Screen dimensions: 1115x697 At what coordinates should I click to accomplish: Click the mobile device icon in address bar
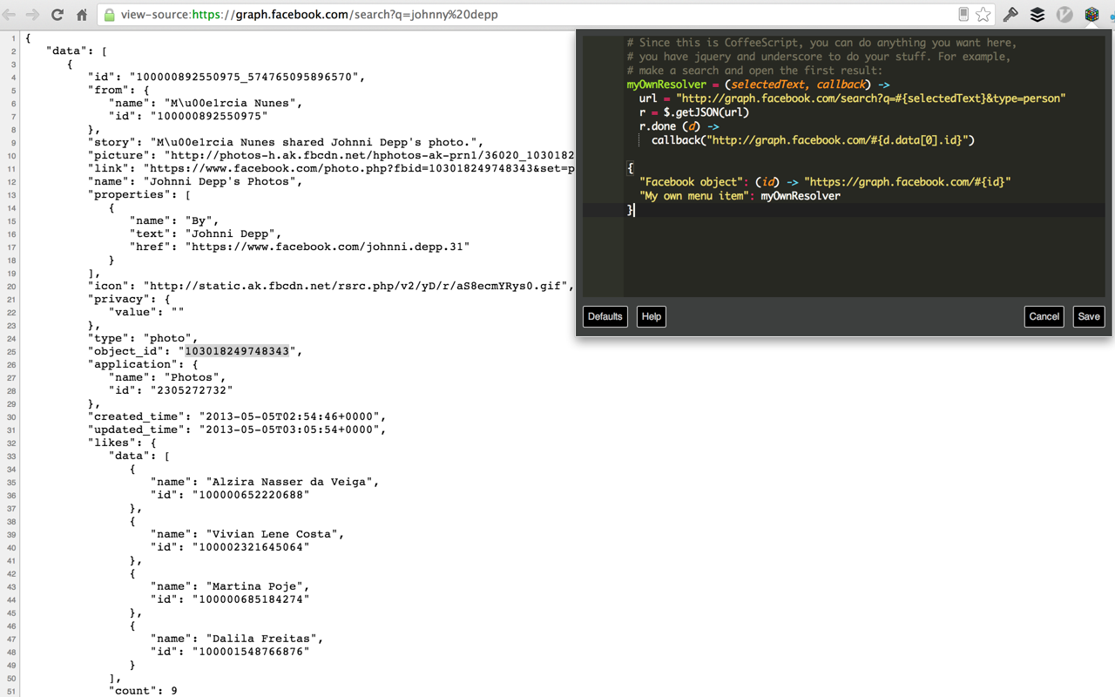963,14
